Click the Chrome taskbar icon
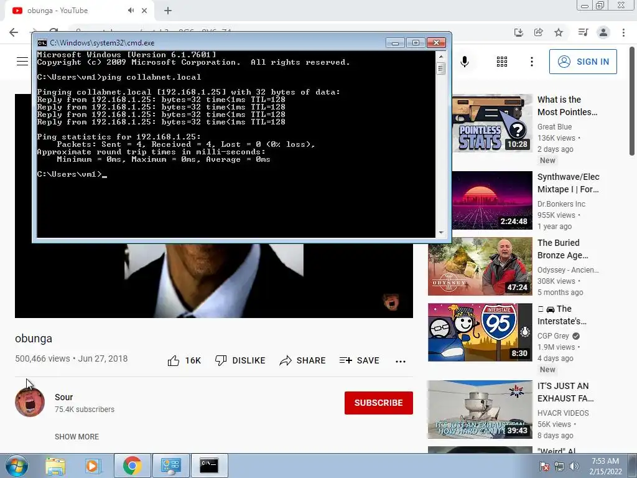Viewport: 637px width, 478px height. [x=133, y=466]
